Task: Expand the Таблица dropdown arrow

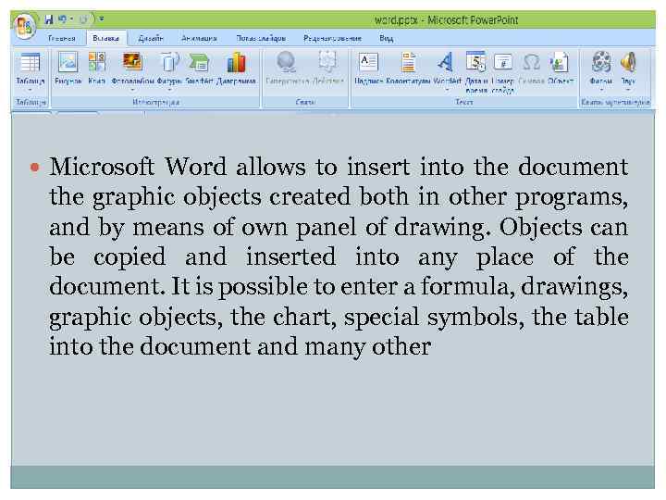Action: [x=31, y=90]
